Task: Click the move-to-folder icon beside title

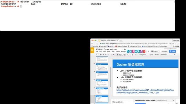Action: tap(125, 49)
